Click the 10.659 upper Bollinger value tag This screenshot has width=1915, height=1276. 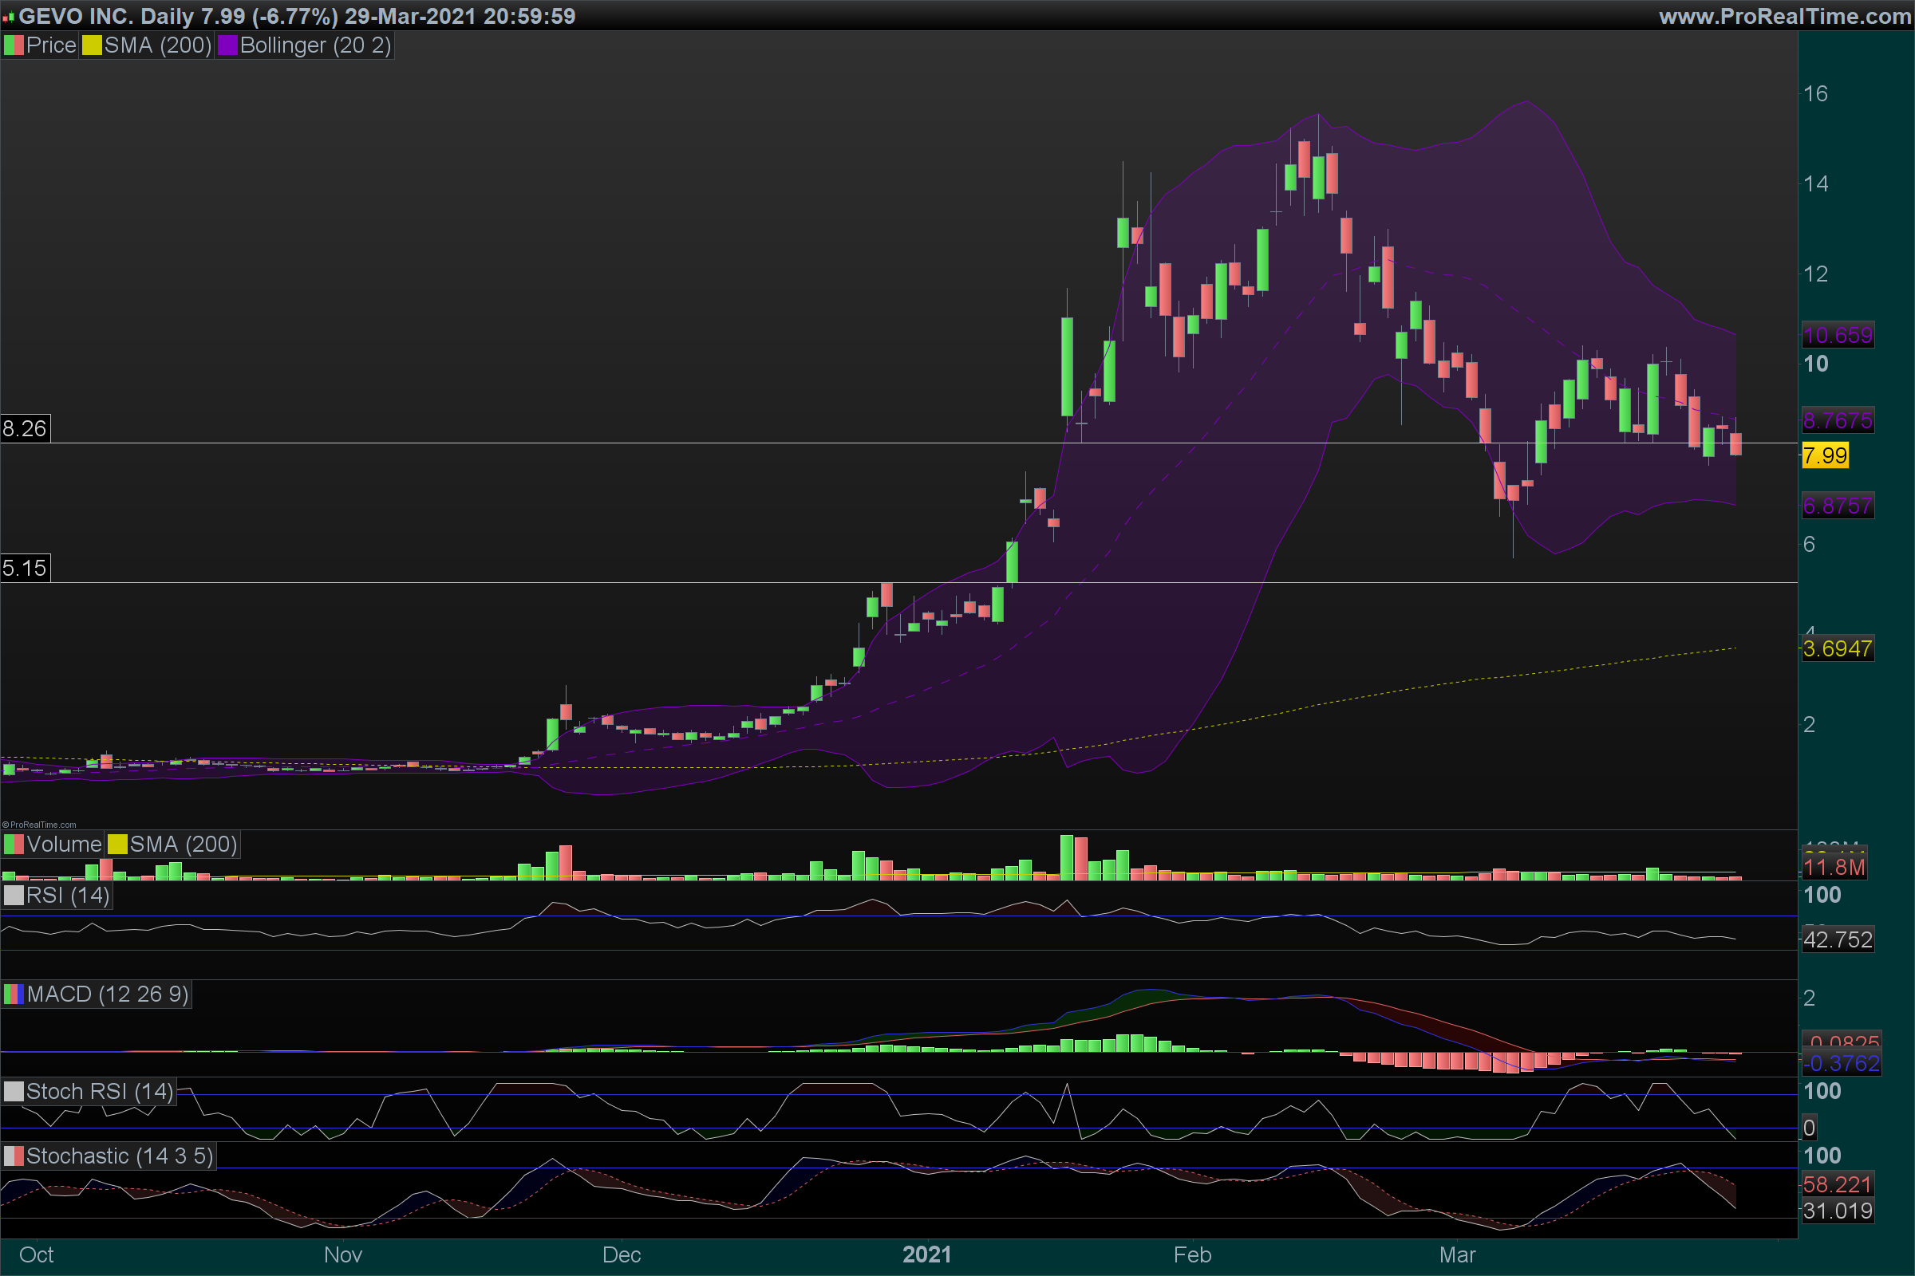tap(1838, 335)
